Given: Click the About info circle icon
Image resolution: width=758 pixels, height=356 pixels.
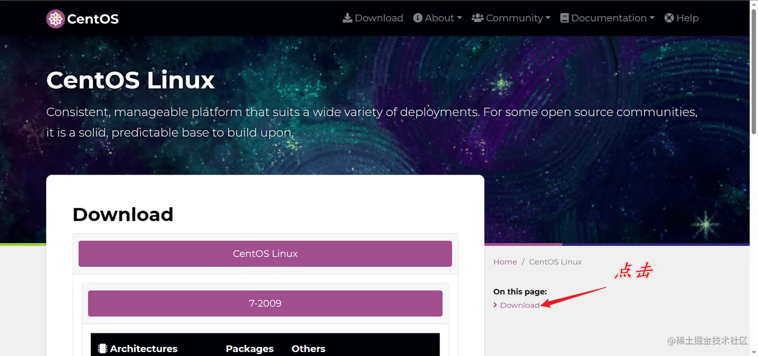Looking at the screenshot, I should pyautogui.click(x=418, y=18).
